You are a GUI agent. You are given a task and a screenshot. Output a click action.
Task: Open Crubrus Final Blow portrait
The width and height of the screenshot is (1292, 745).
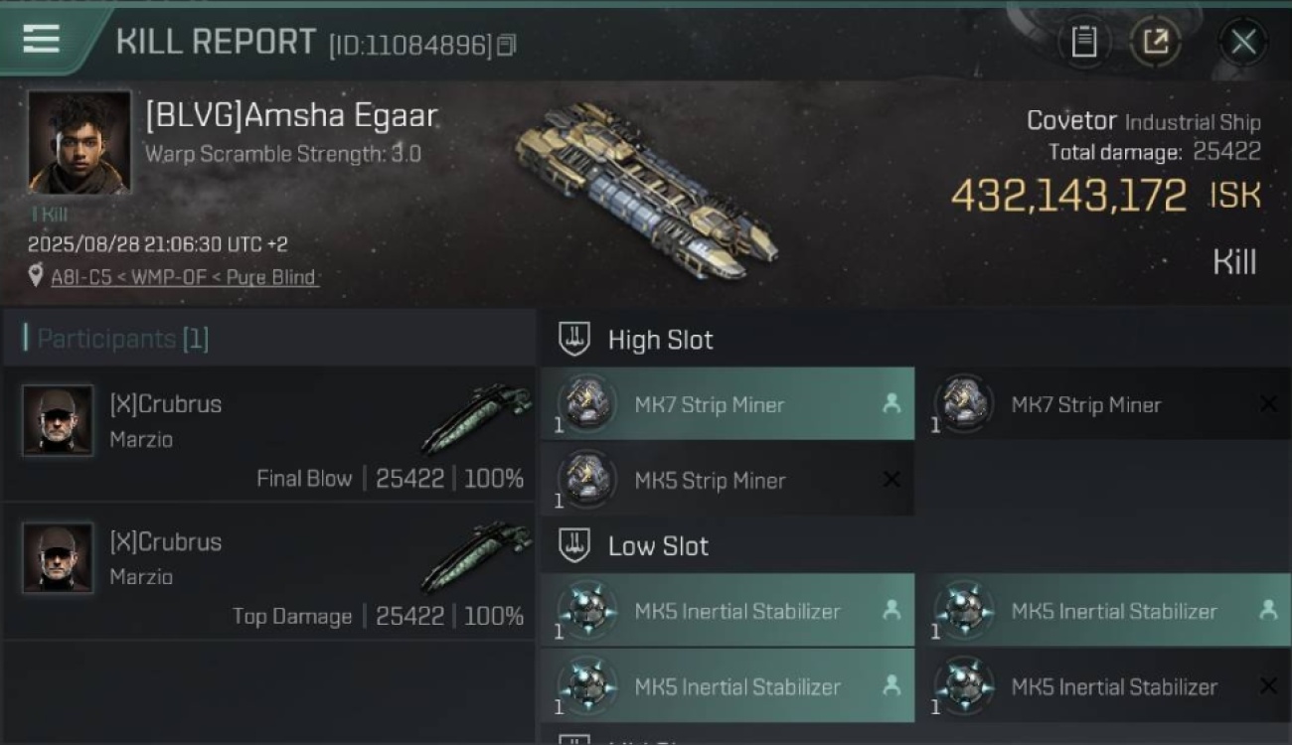(x=58, y=420)
